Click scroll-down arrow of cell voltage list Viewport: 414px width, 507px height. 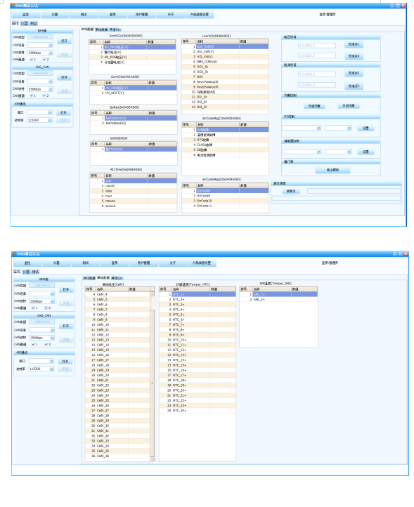152,459
